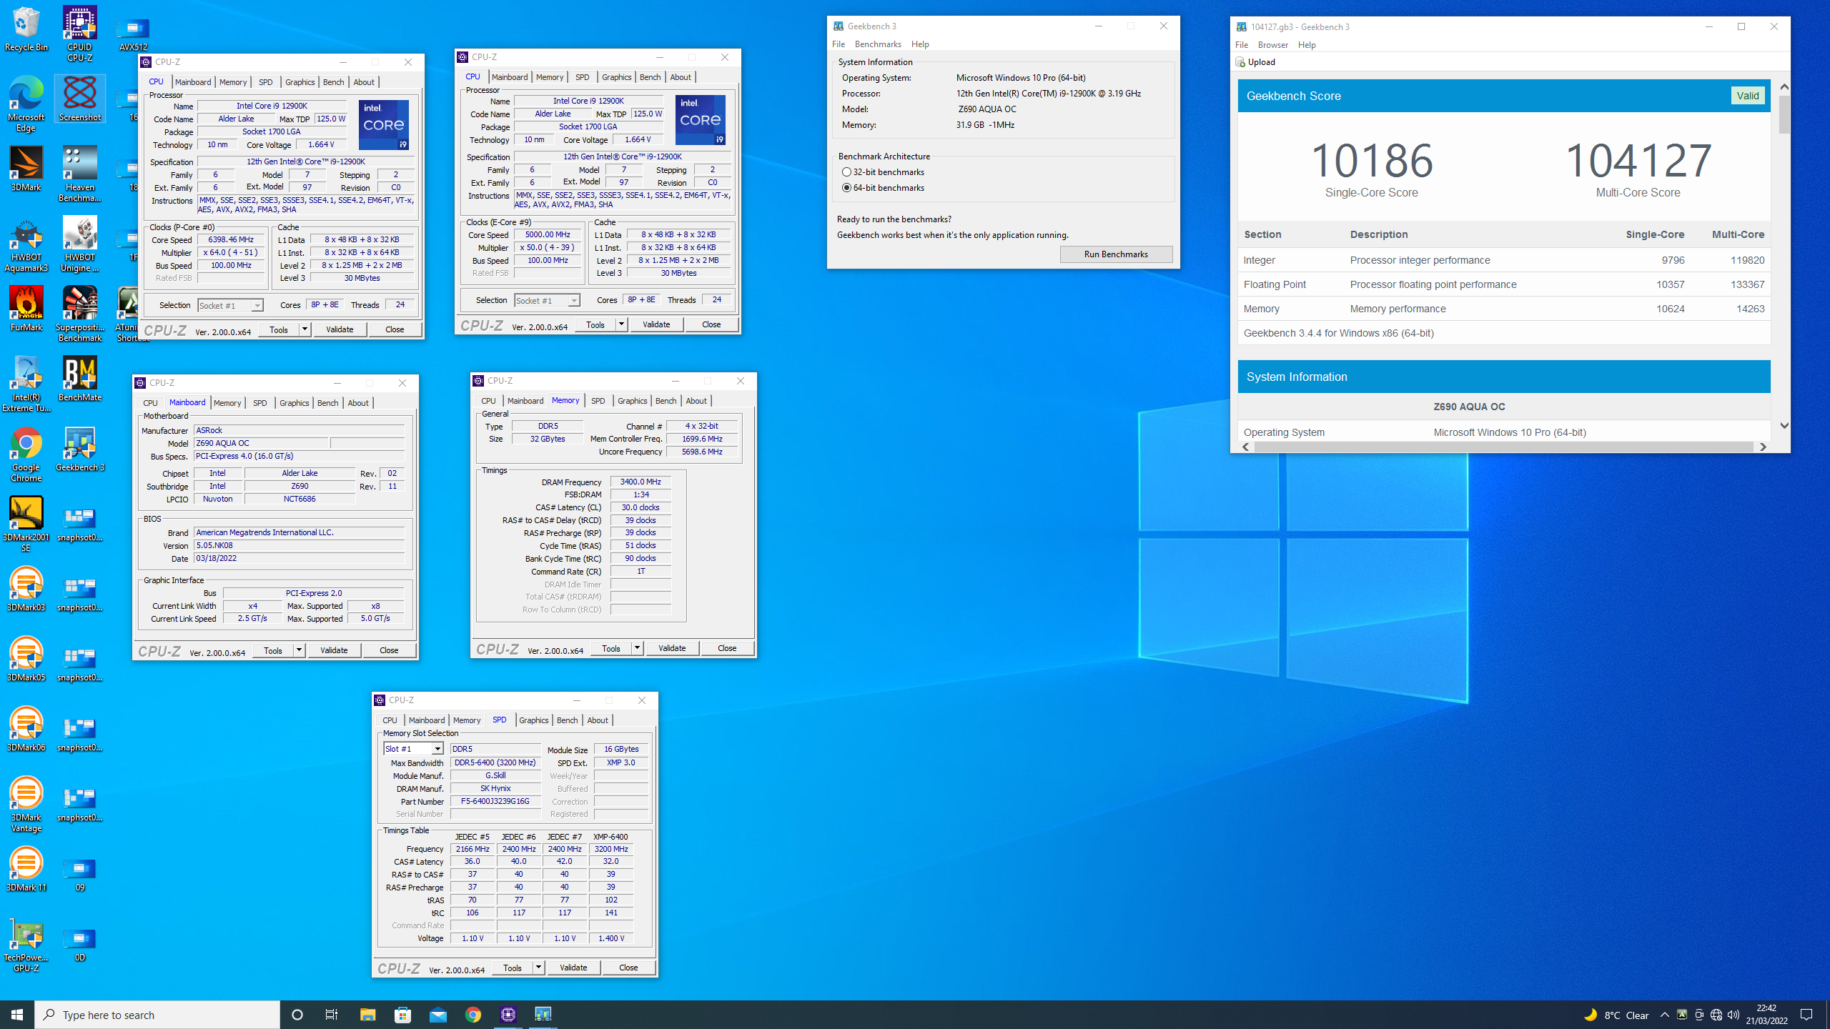Open Help menu in Geekbench results window
Viewport: 1830px width, 1029px height.
pos(1307,45)
